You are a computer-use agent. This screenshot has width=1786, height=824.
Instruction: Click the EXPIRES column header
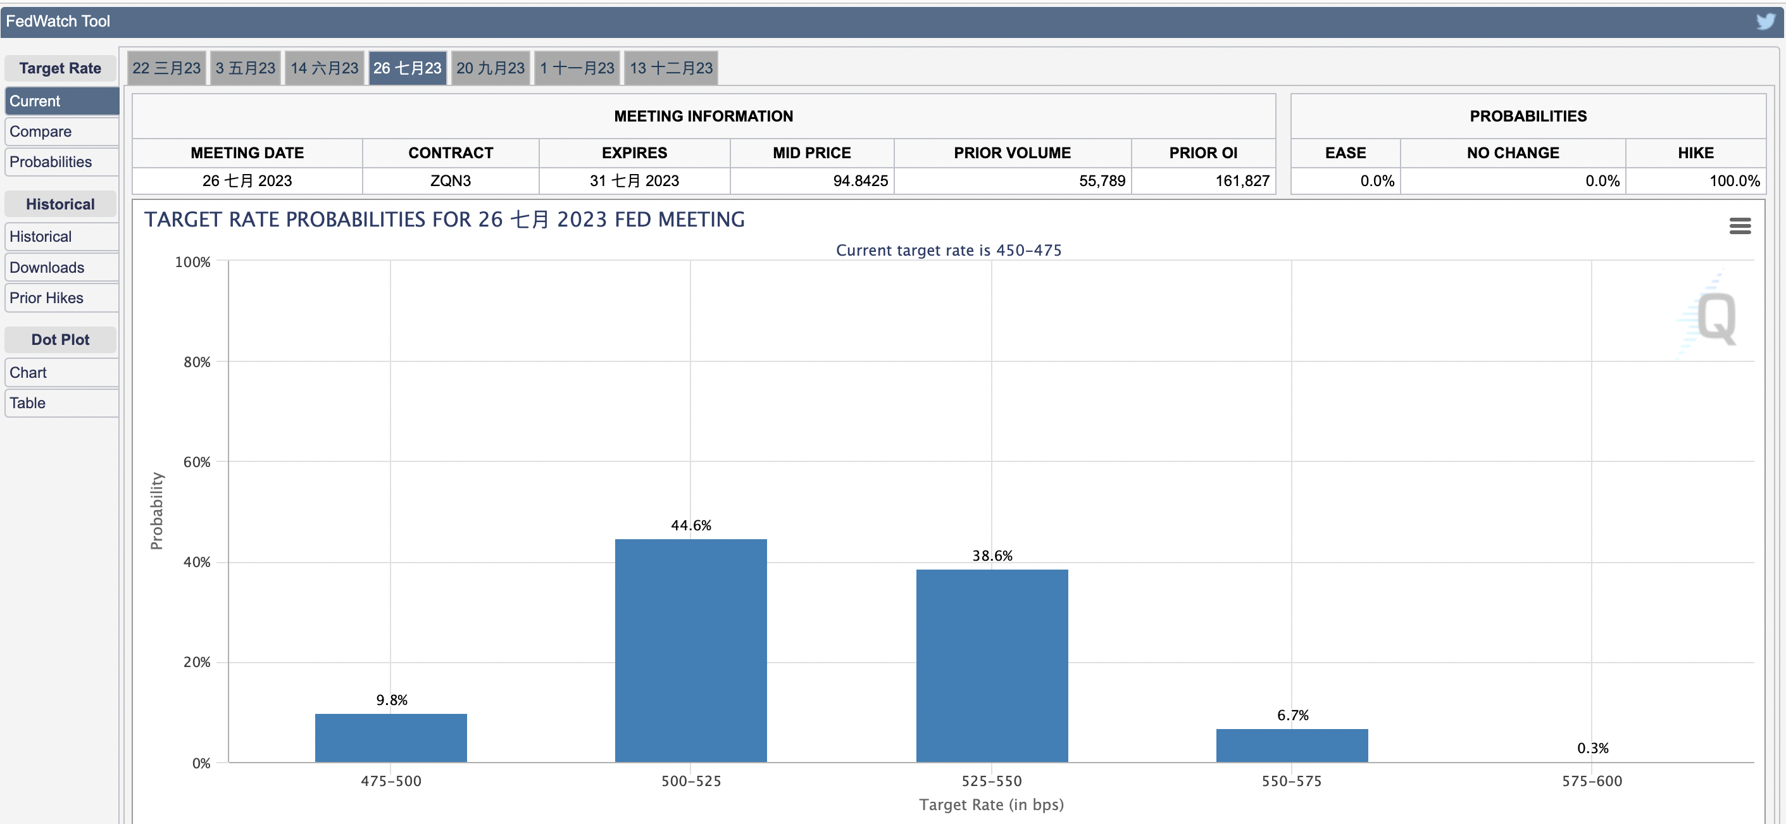pyautogui.click(x=634, y=153)
